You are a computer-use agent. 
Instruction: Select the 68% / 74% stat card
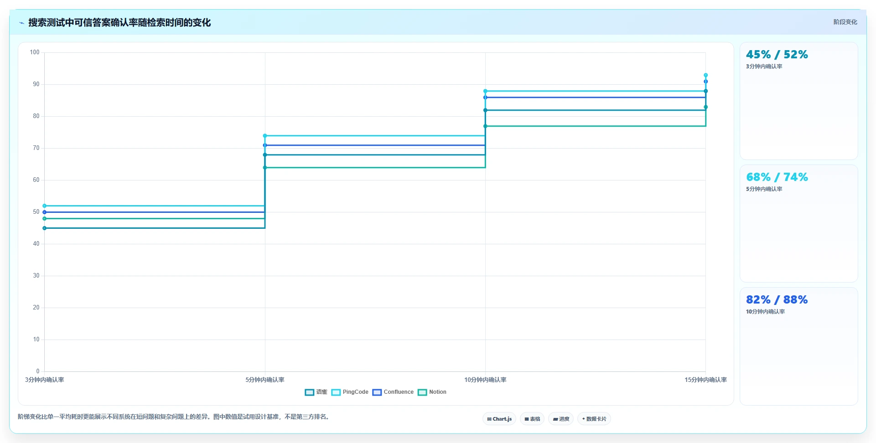click(x=798, y=223)
